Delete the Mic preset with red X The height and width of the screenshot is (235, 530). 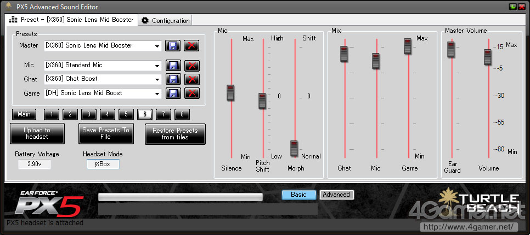pyautogui.click(x=192, y=66)
